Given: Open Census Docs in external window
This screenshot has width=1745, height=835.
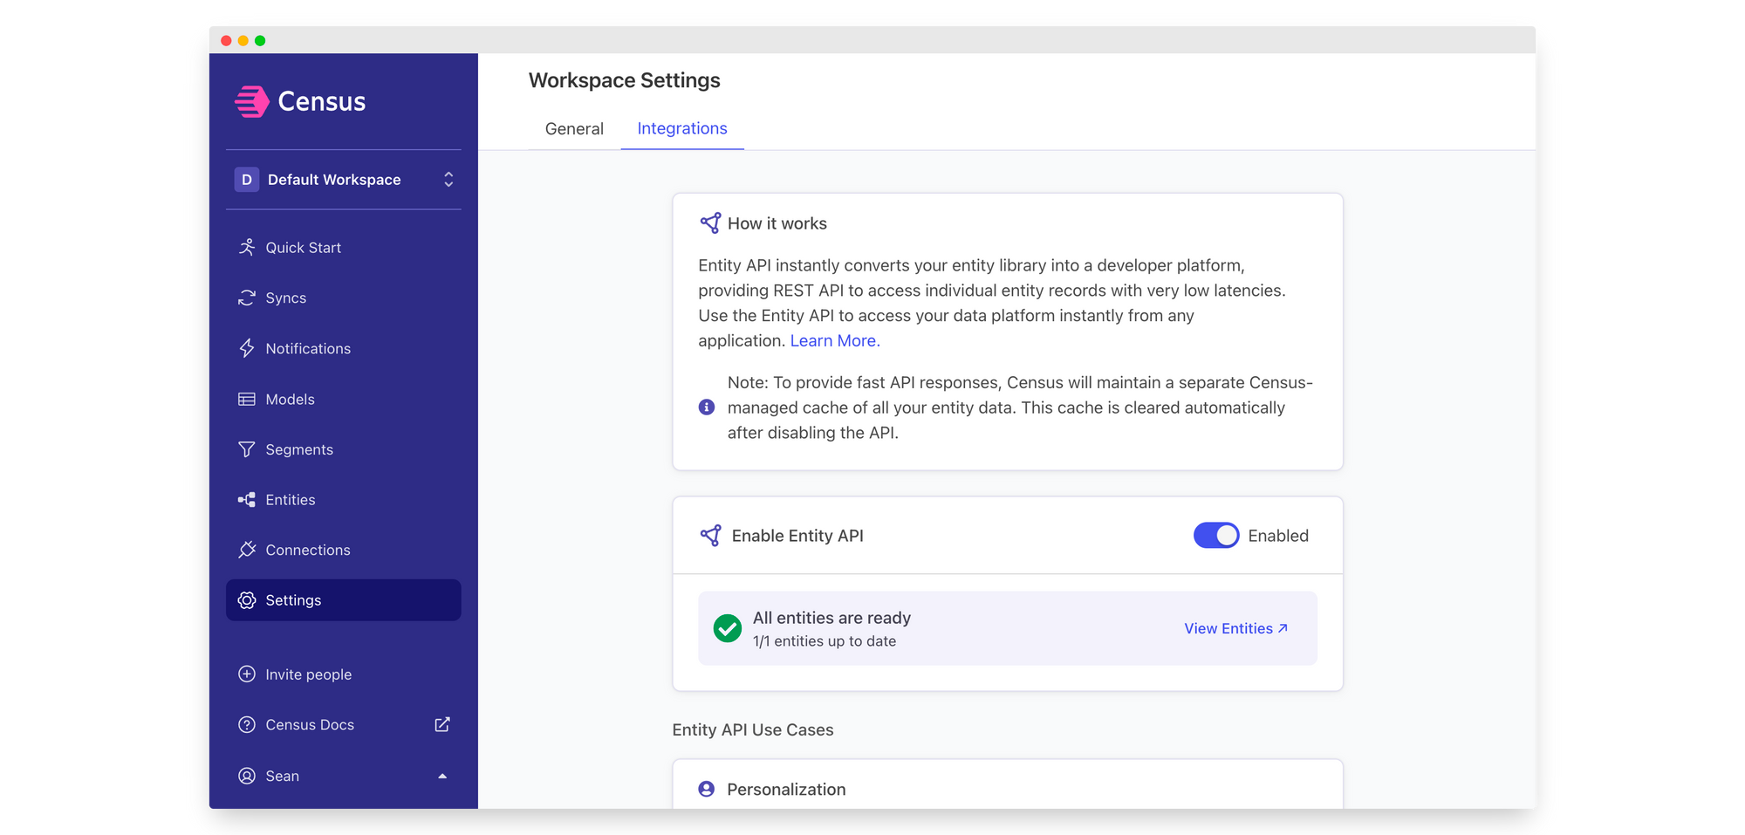Looking at the screenshot, I should [x=442, y=724].
